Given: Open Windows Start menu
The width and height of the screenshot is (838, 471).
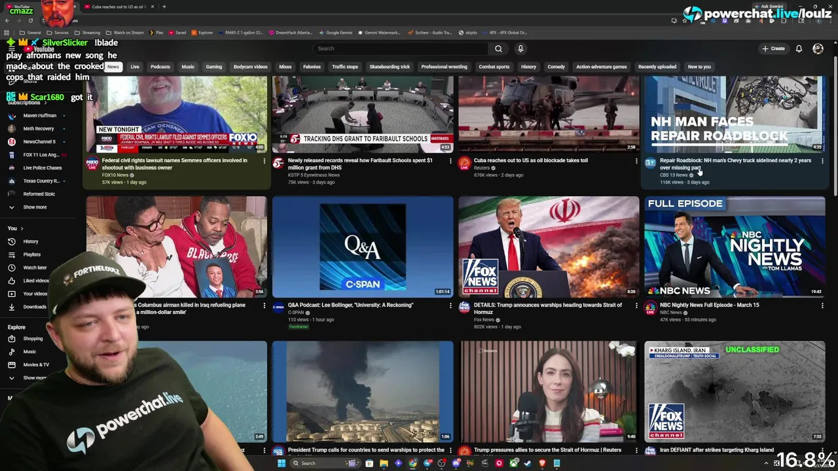Looking at the screenshot, I should tap(282, 463).
